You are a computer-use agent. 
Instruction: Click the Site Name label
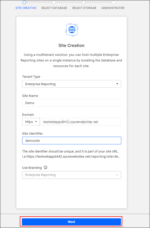click(x=30, y=96)
